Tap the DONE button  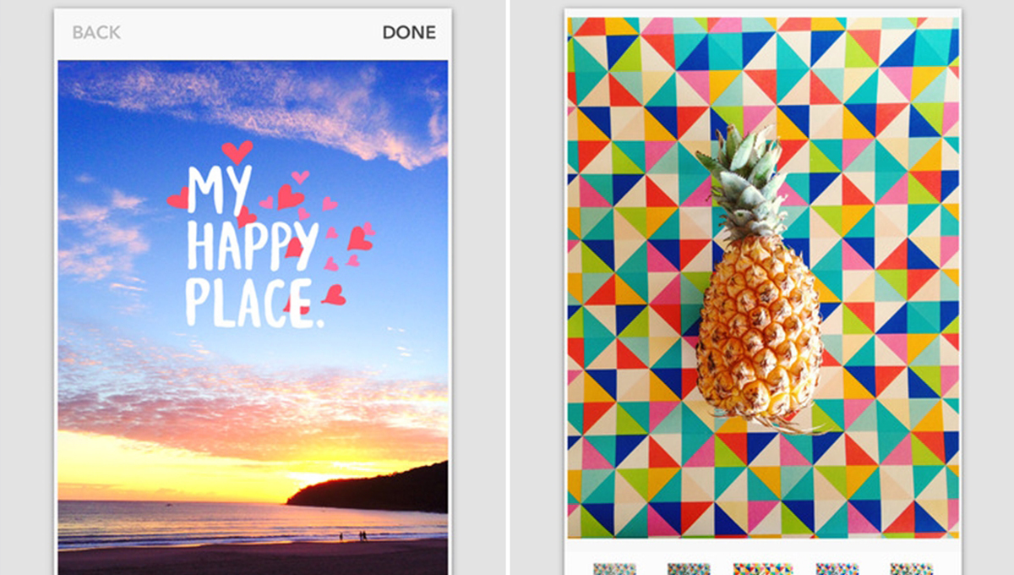point(409,33)
